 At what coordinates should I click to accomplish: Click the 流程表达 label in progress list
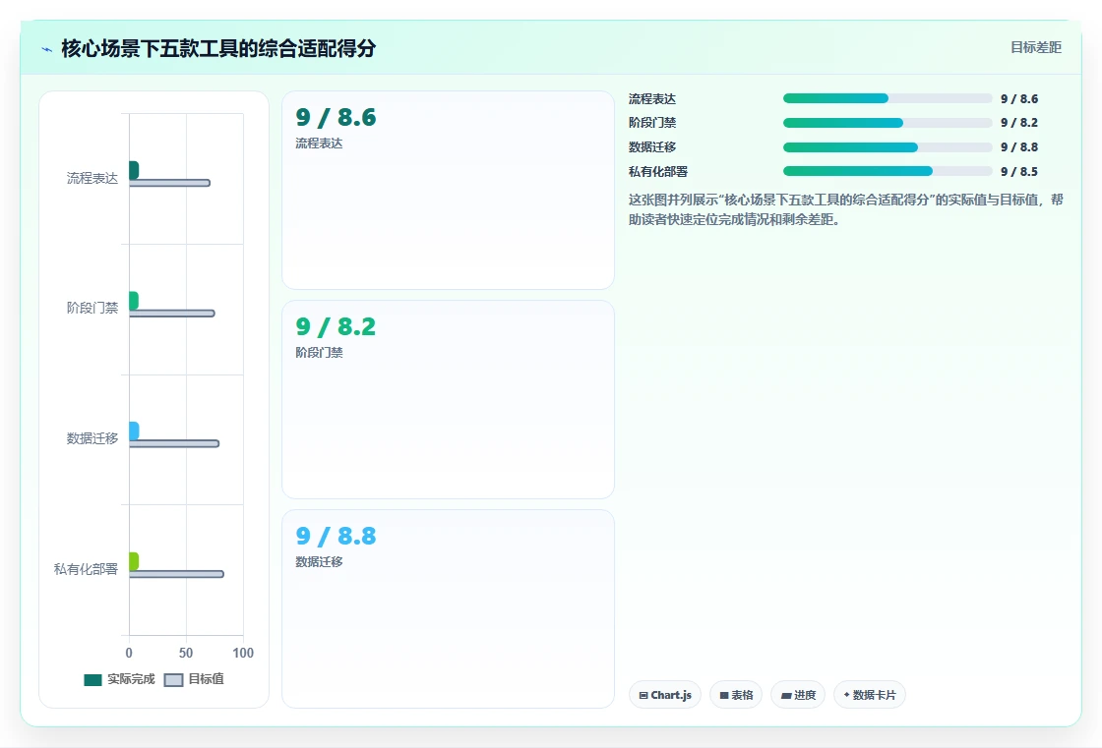click(x=652, y=99)
